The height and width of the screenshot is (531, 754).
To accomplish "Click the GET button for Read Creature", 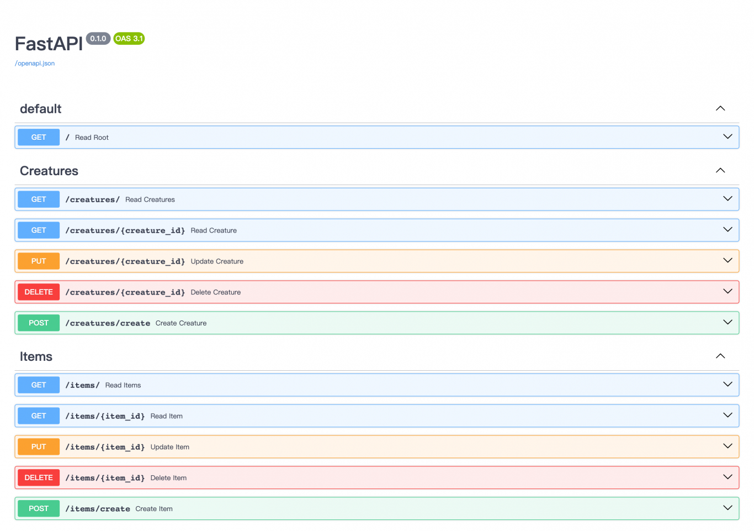I will click(39, 230).
